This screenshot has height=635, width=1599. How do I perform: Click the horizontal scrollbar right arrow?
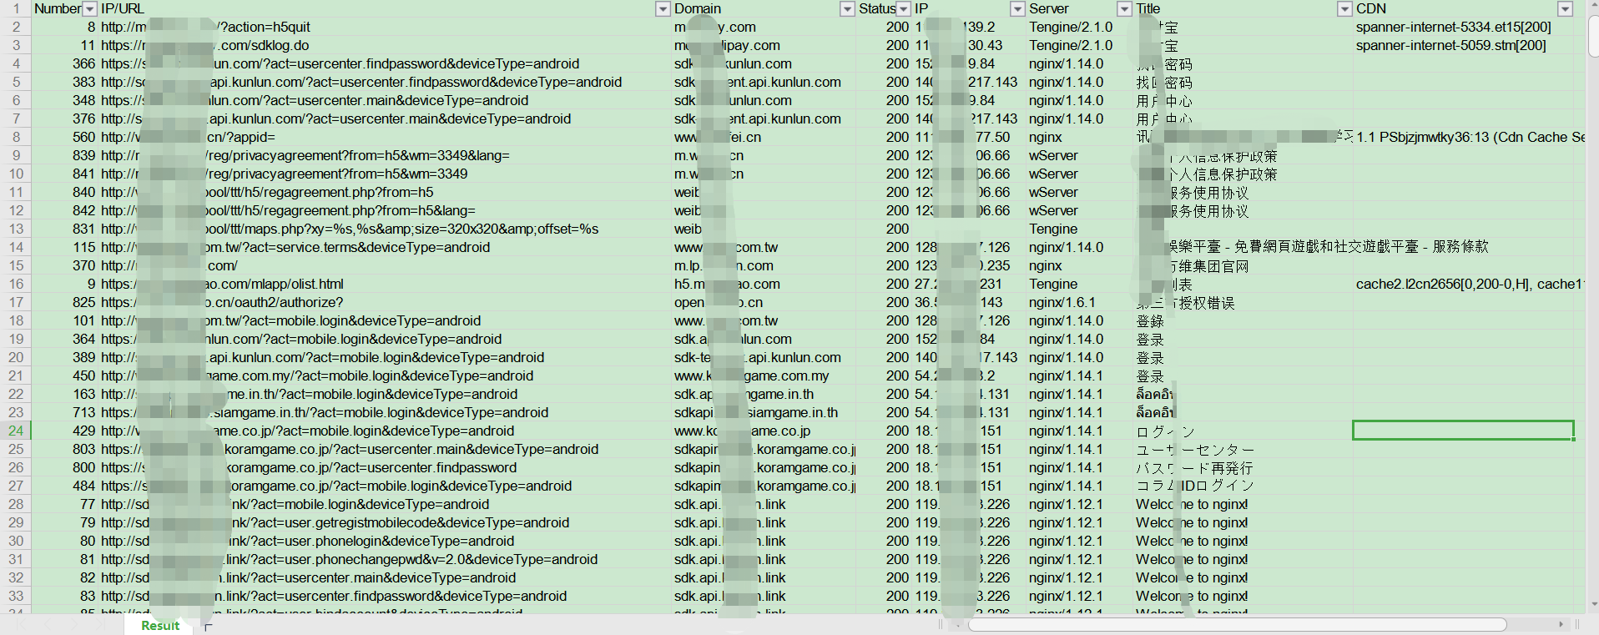click(1561, 624)
